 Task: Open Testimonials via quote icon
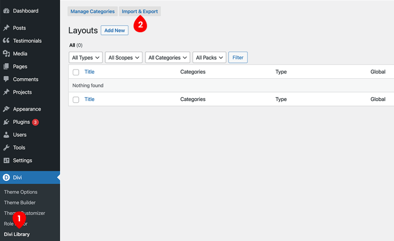(6, 41)
